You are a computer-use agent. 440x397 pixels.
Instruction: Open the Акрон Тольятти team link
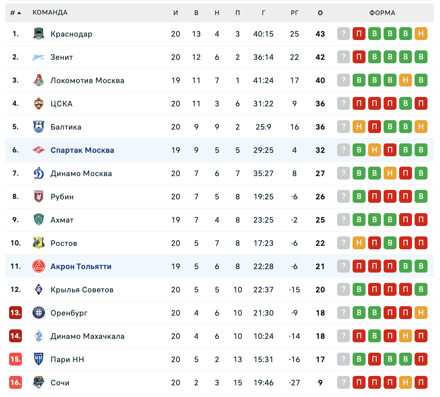tap(81, 267)
